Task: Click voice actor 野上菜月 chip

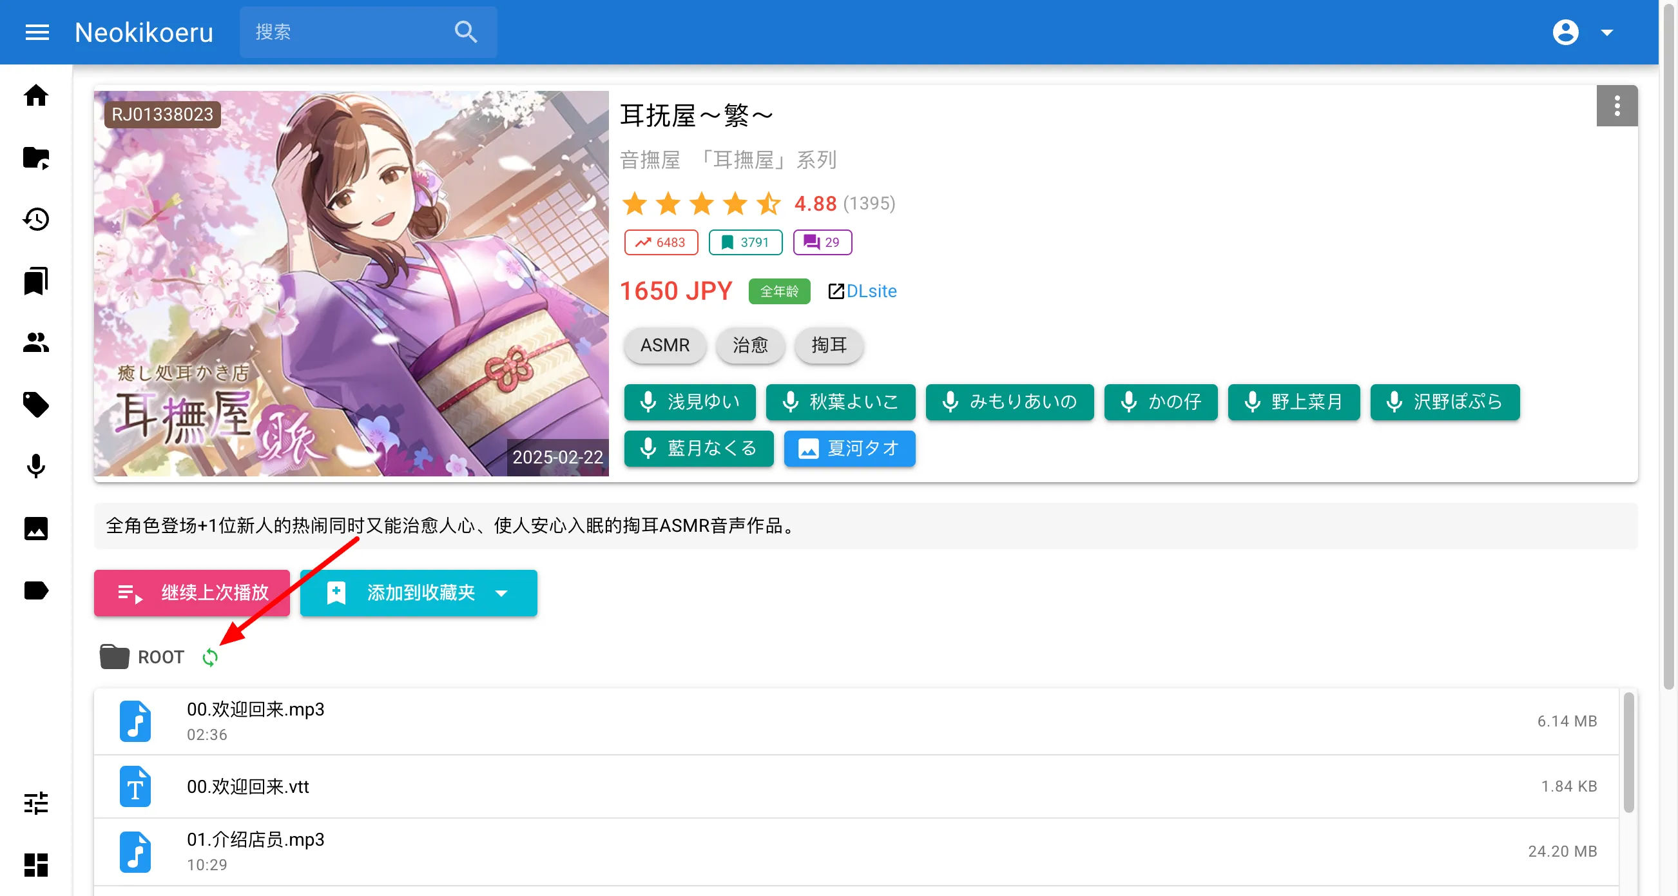Action: [x=1294, y=402]
